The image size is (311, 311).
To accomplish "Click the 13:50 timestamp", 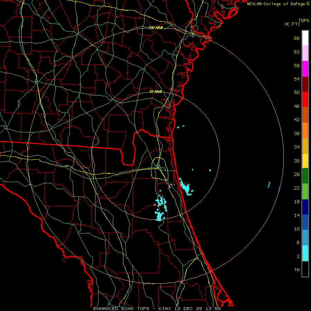I will pos(213,309).
